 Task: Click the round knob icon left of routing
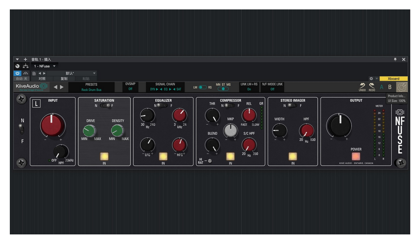[x=18, y=66]
